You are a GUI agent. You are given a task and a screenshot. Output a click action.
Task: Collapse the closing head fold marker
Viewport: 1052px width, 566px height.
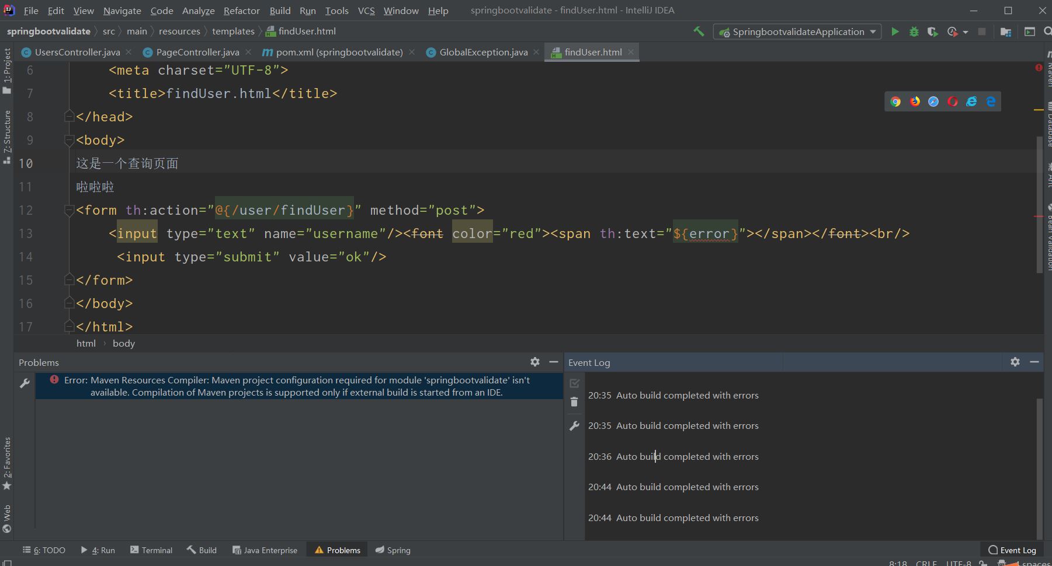point(69,117)
